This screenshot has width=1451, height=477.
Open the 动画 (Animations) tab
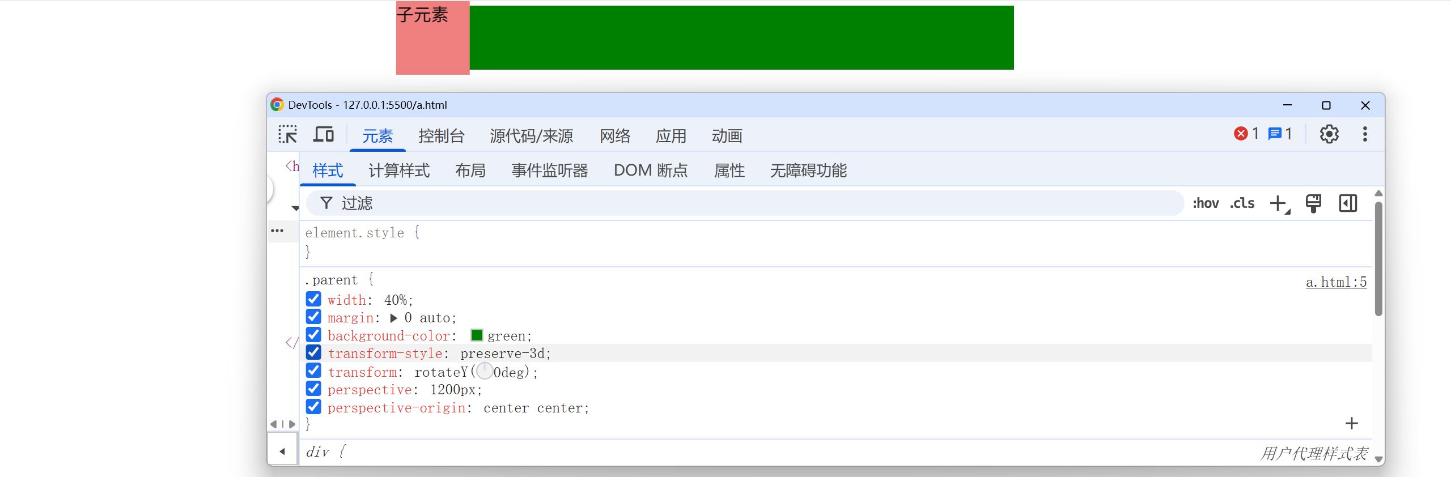coord(727,136)
